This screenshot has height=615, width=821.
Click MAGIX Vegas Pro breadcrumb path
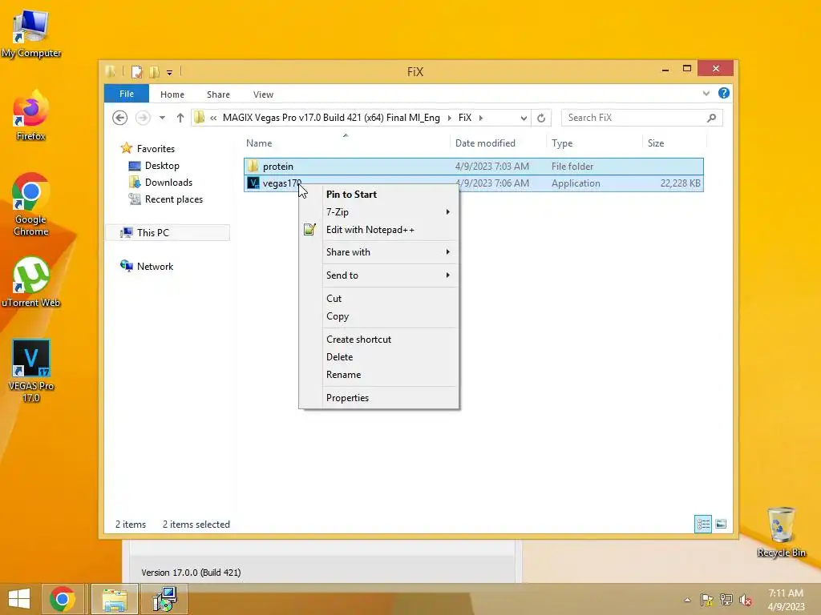pyautogui.click(x=331, y=118)
